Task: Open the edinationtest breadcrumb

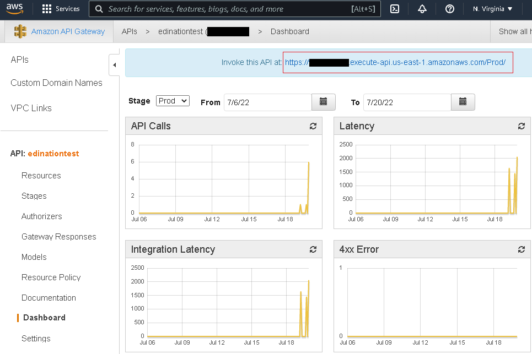Action: coord(203,31)
